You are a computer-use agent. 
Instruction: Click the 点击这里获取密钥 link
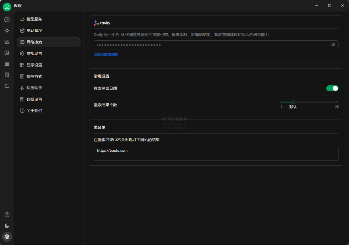click(106, 55)
